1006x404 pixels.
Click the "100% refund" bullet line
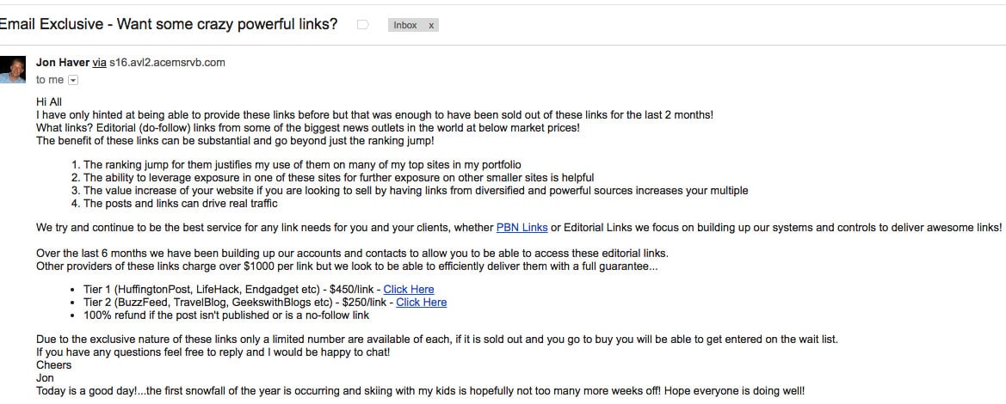tap(225, 315)
